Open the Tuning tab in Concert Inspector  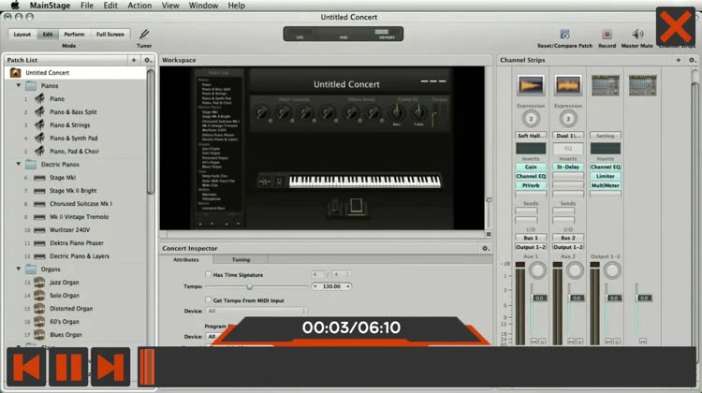(x=241, y=259)
